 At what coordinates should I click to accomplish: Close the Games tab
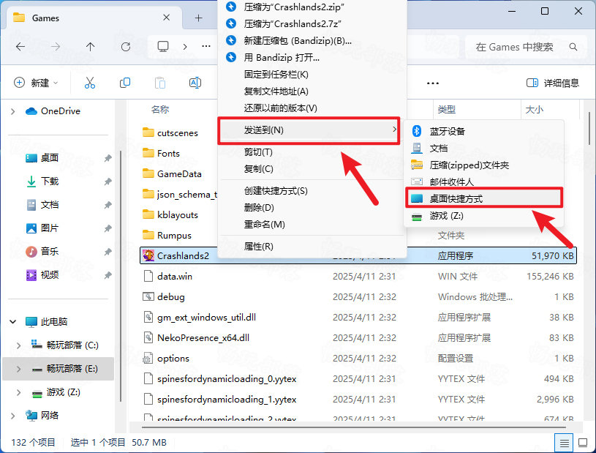click(167, 18)
